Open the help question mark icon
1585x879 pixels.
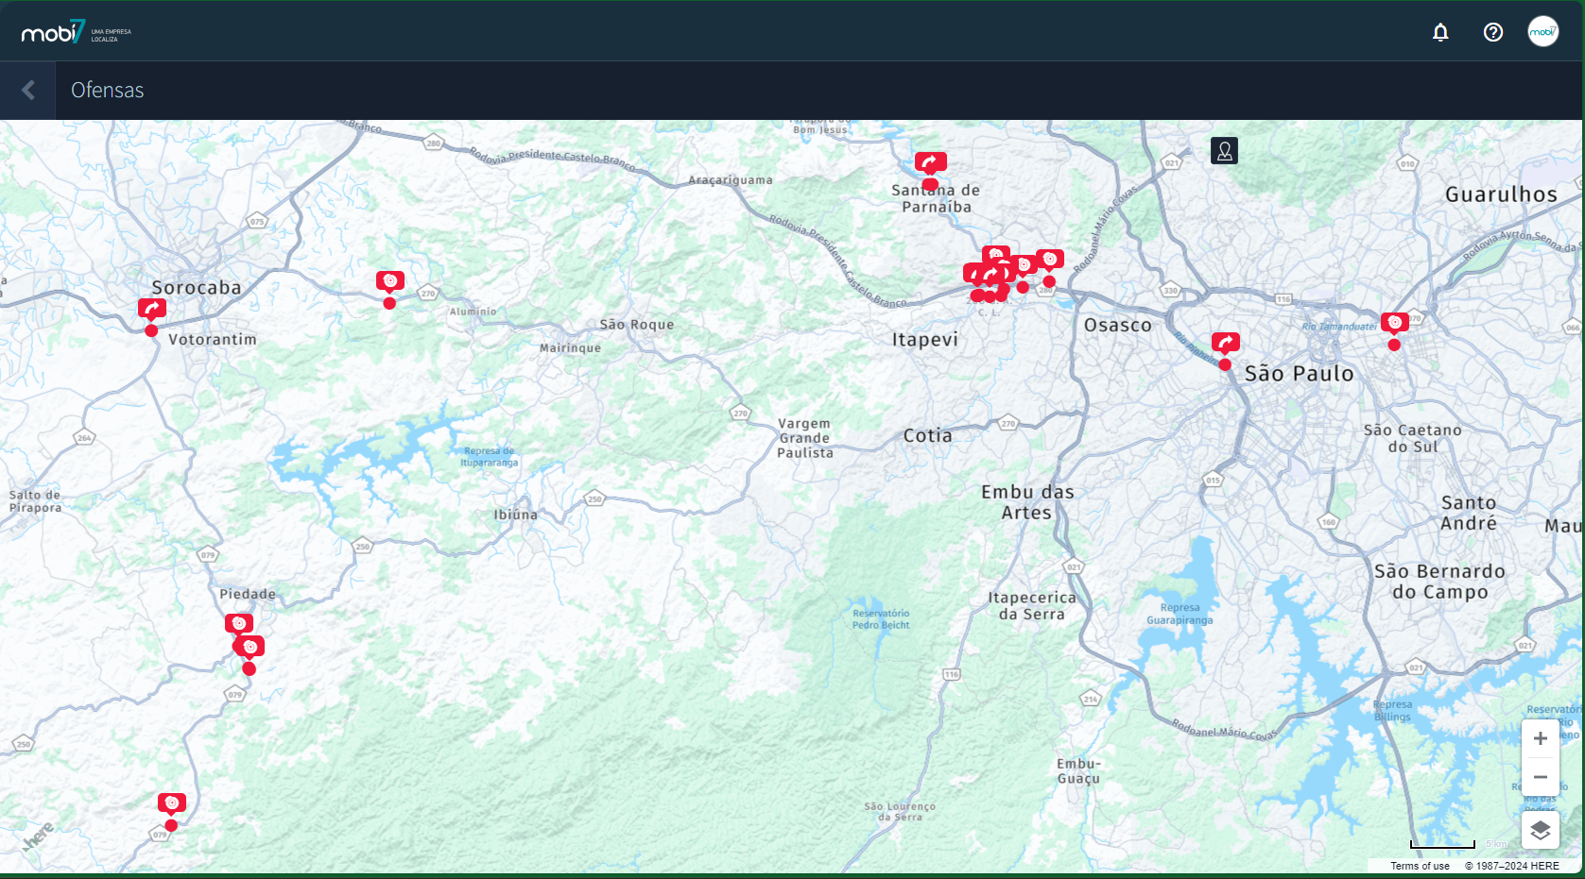point(1493,33)
